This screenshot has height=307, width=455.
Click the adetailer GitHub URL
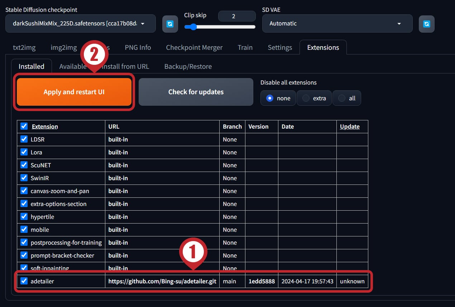(x=162, y=281)
